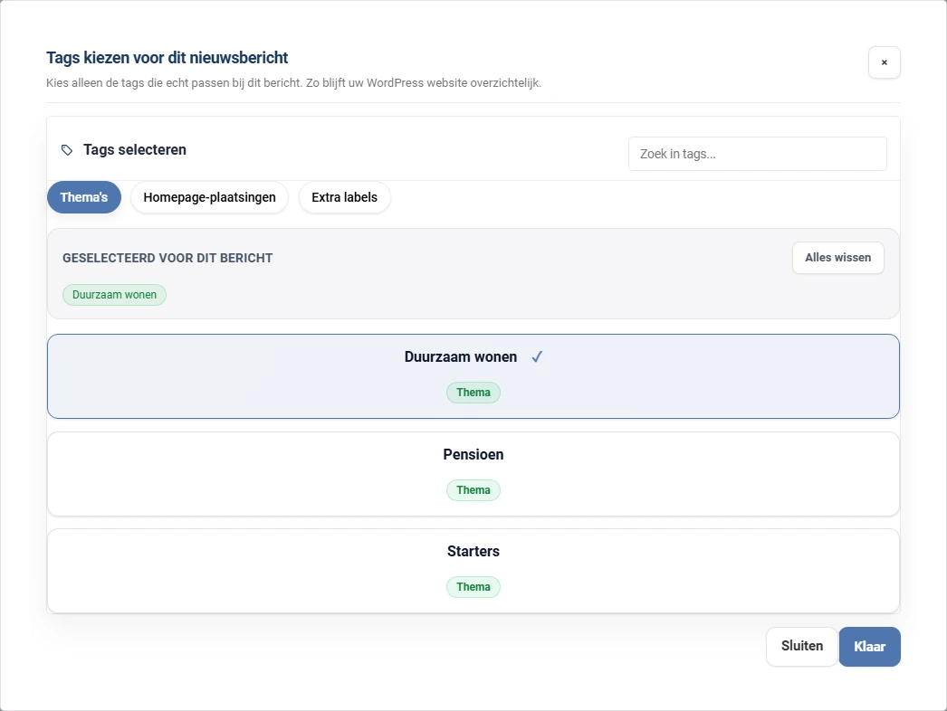
Task: Select the Pensioen tag card
Action: pyautogui.click(x=473, y=474)
